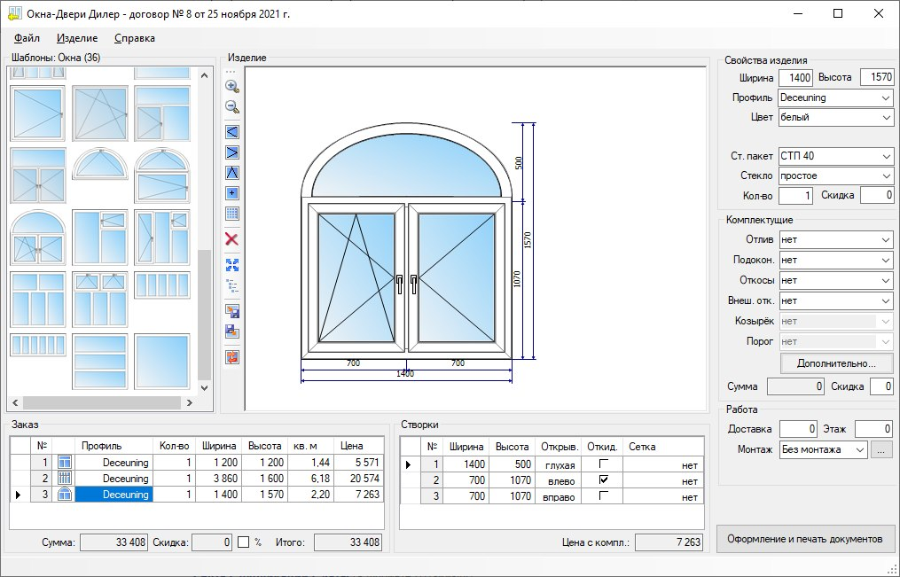Uncheck the Откид. checkbox for sash 2

pos(603,480)
